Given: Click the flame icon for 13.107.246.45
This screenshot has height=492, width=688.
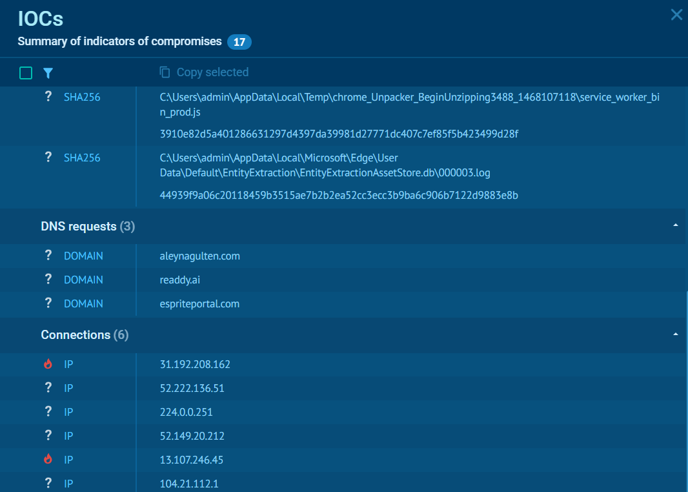Looking at the screenshot, I should (x=48, y=460).
